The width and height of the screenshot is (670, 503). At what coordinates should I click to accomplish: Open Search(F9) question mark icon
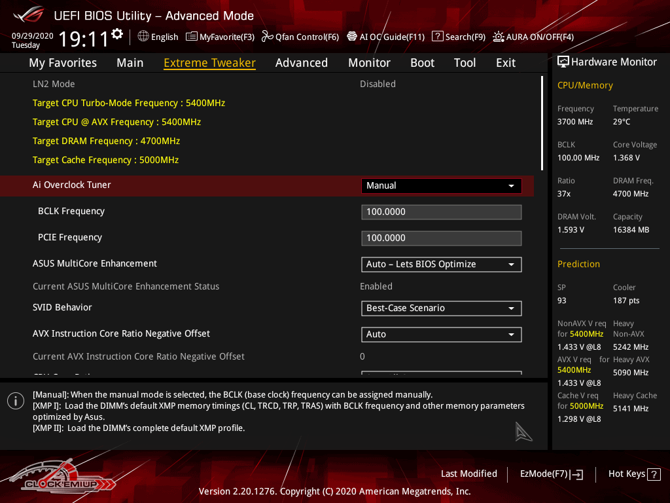438,37
